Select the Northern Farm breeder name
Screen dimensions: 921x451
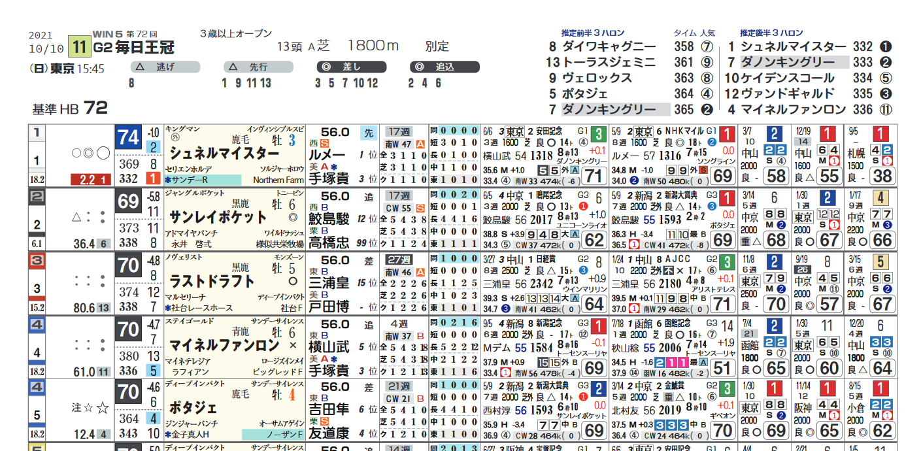(278, 180)
